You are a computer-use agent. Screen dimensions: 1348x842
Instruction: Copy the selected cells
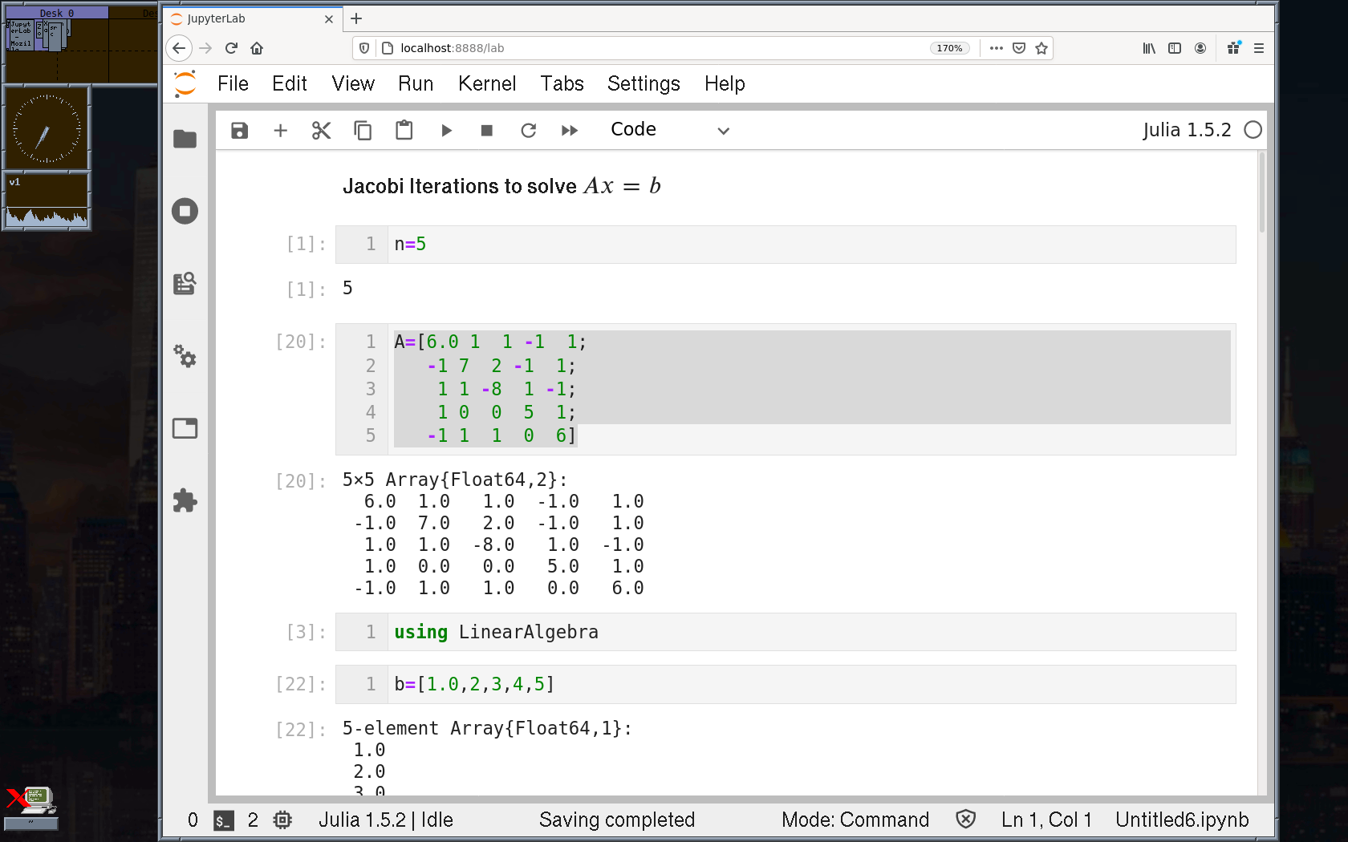pyautogui.click(x=363, y=130)
